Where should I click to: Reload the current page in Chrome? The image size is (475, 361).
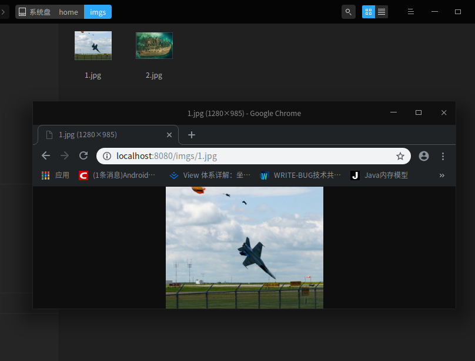click(83, 156)
